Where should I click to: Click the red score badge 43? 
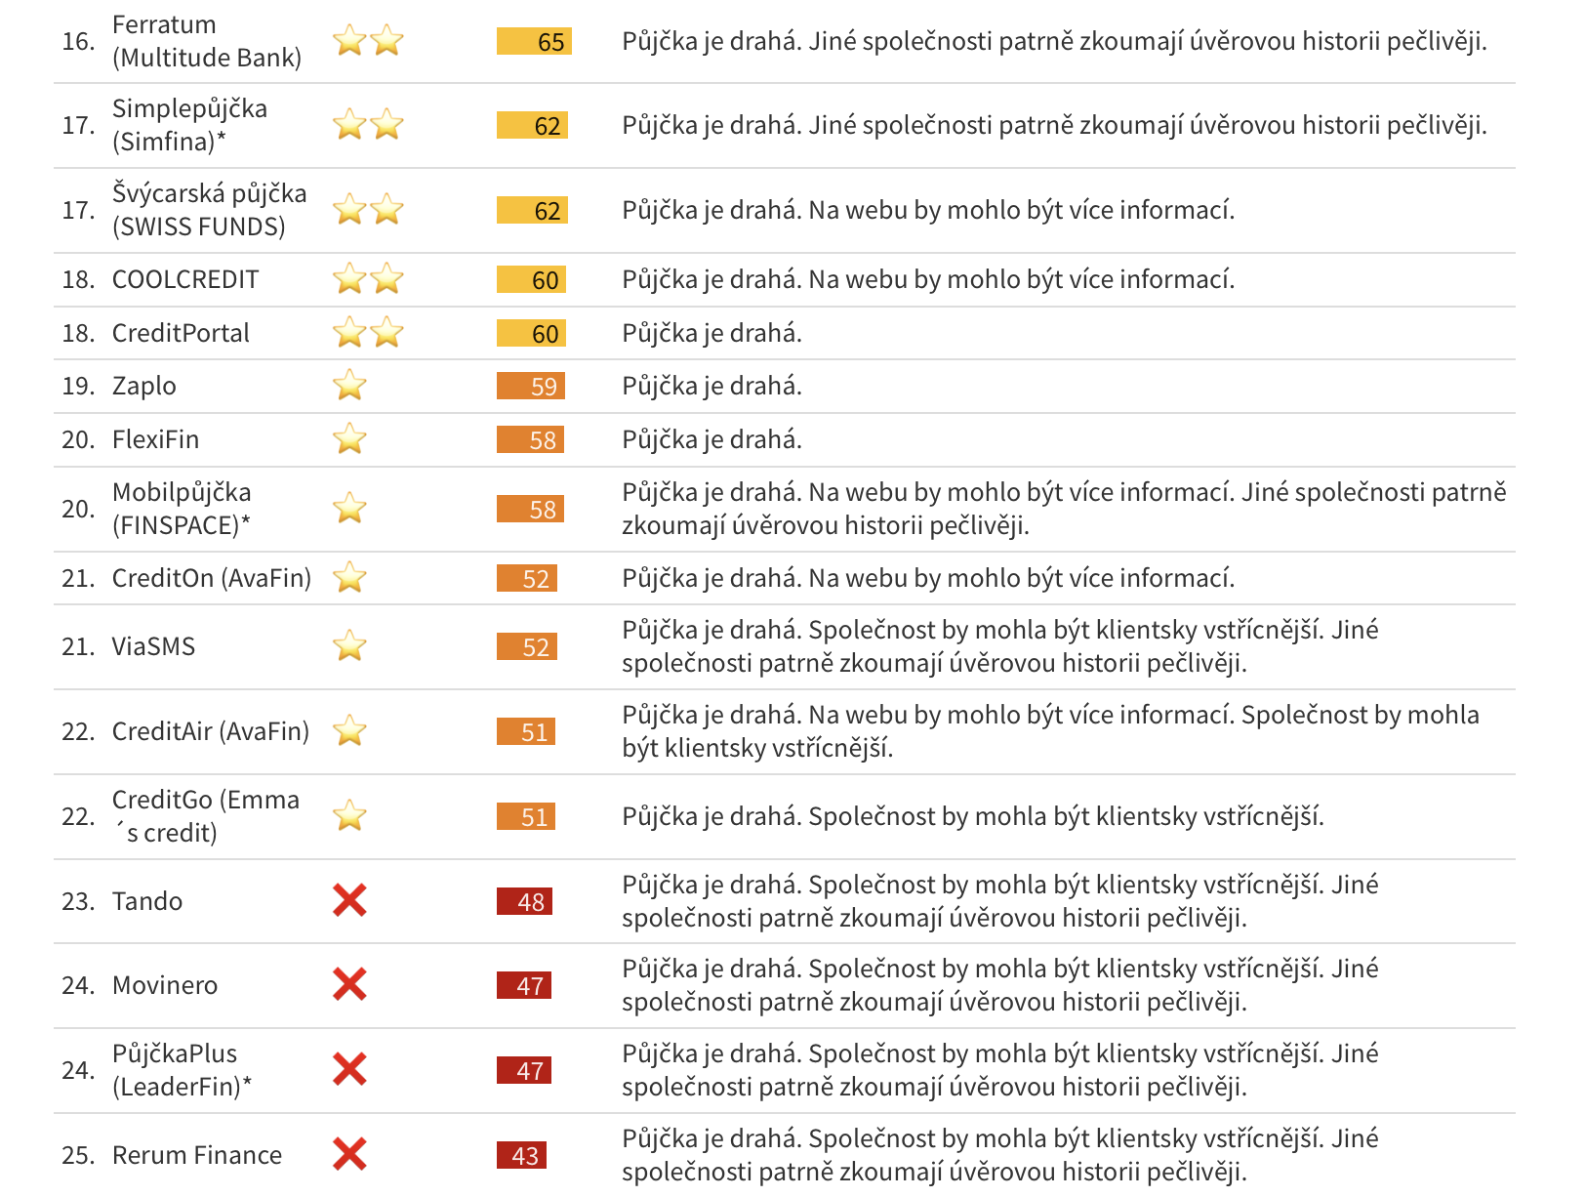click(521, 1155)
